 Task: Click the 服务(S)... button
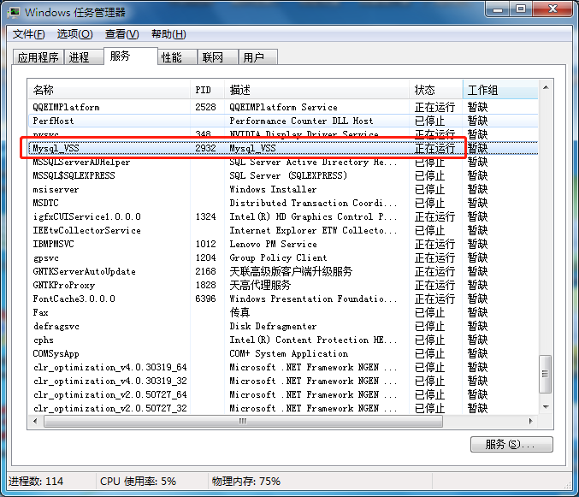(511, 445)
